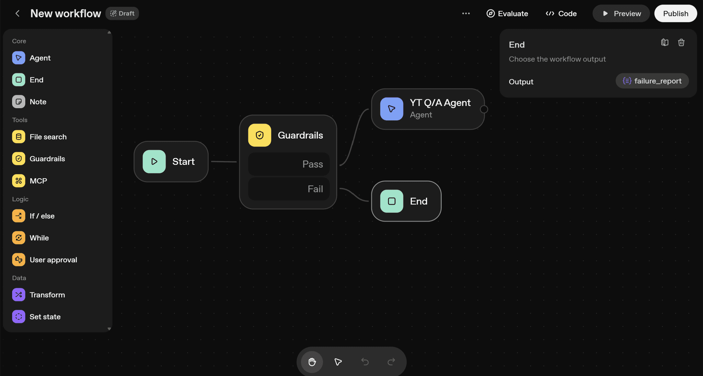Click the redo arrow icon
The width and height of the screenshot is (703, 376).
(391, 362)
